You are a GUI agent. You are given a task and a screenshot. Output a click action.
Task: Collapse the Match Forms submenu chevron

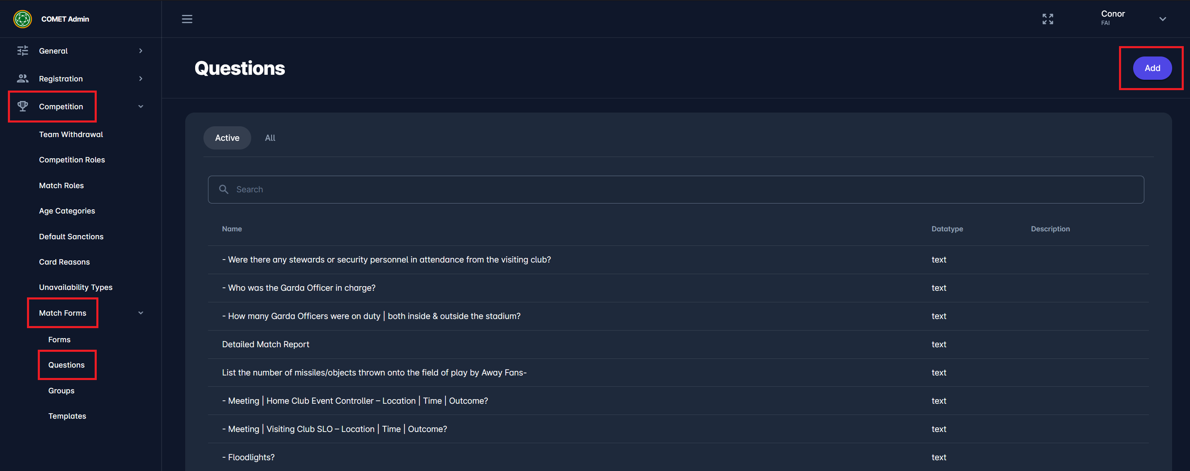[x=140, y=313]
